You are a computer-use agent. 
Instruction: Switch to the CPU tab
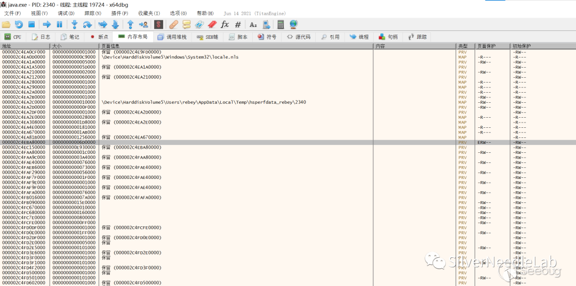tap(13, 37)
